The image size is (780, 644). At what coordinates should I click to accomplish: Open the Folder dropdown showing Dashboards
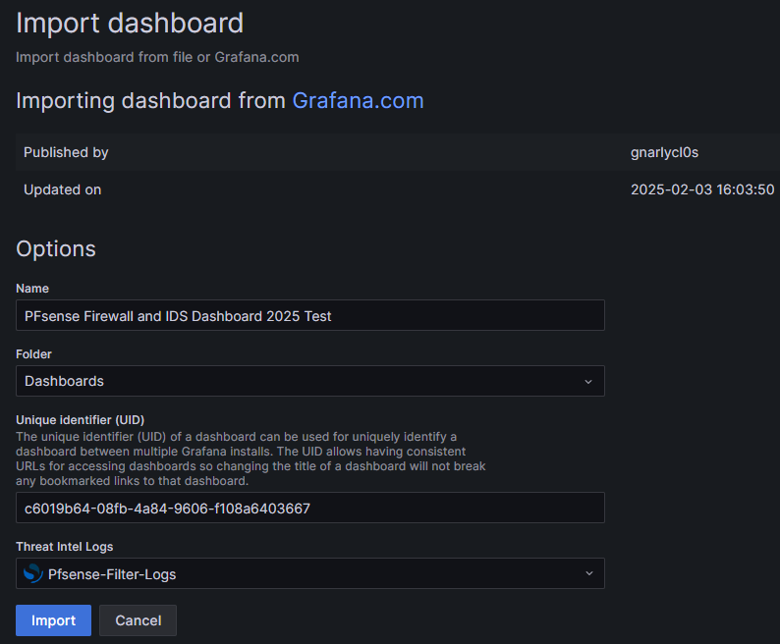pyautogui.click(x=309, y=381)
